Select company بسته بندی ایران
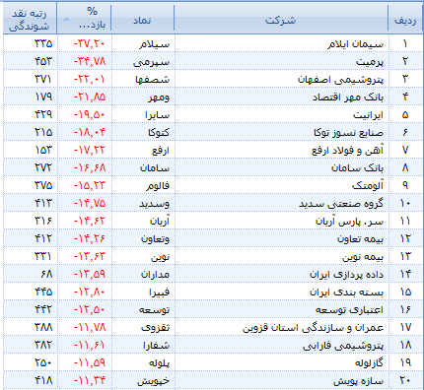This screenshot has height=390, width=424. point(346,292)
